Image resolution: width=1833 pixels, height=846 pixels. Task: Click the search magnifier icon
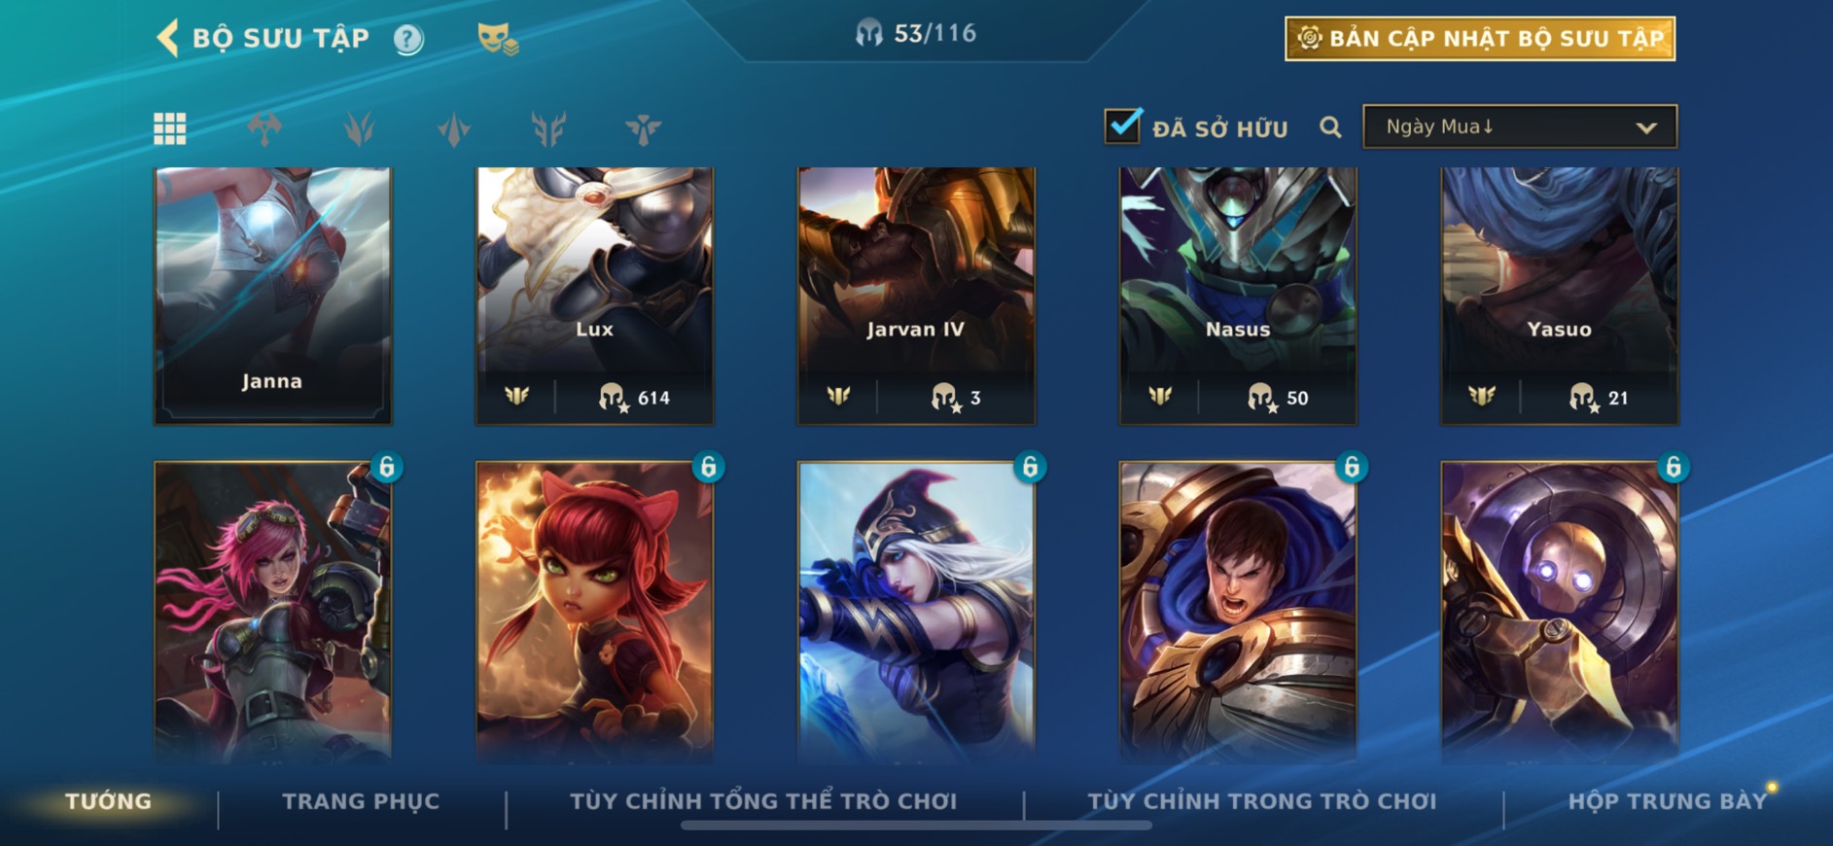click(x=1330, y=127)
